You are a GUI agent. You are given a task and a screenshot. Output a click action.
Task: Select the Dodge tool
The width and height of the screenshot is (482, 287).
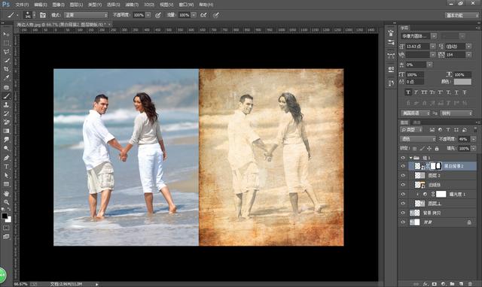coord(6,149)
